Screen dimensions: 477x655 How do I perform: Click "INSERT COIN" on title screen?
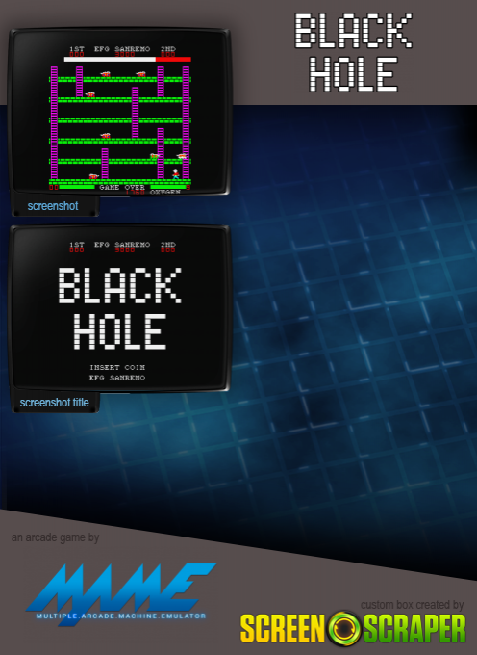(117, 367)
